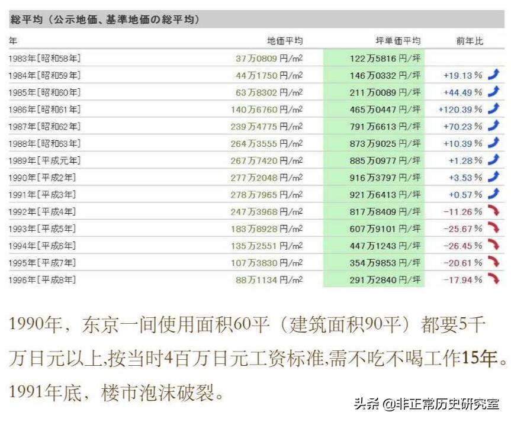Click the -11.26% change value

point(463,211)
